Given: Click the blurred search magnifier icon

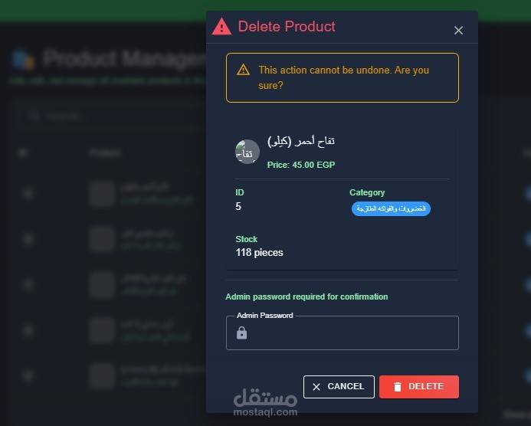Looking at the screenshot, I should [x=34, y=116].
